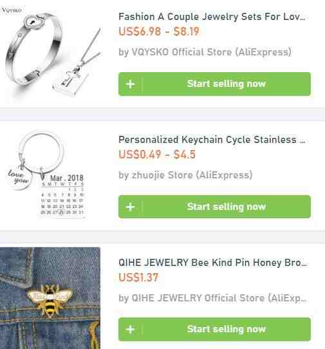This screenshot has height=349, width=325.
Task: Click the US$0.49 - $4.5 price
Action: tap(157, 155)
